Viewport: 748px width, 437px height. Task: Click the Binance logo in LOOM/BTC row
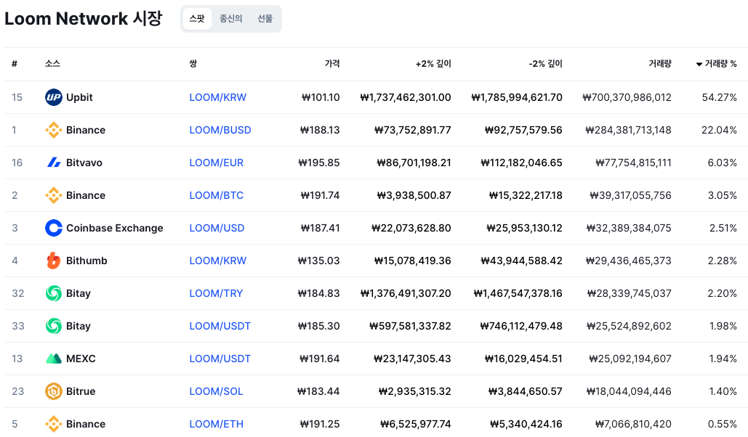pyautogui.click(x=54, y=195)
